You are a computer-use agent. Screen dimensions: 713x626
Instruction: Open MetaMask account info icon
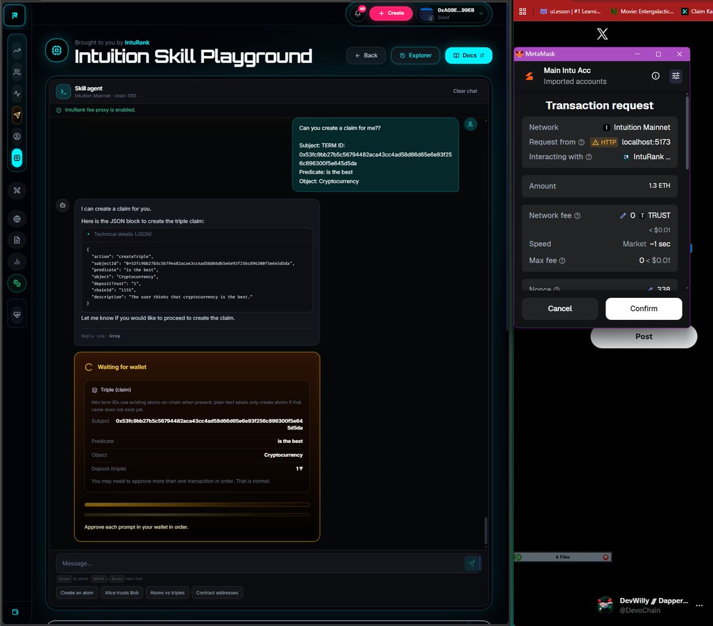pos(655,76)
